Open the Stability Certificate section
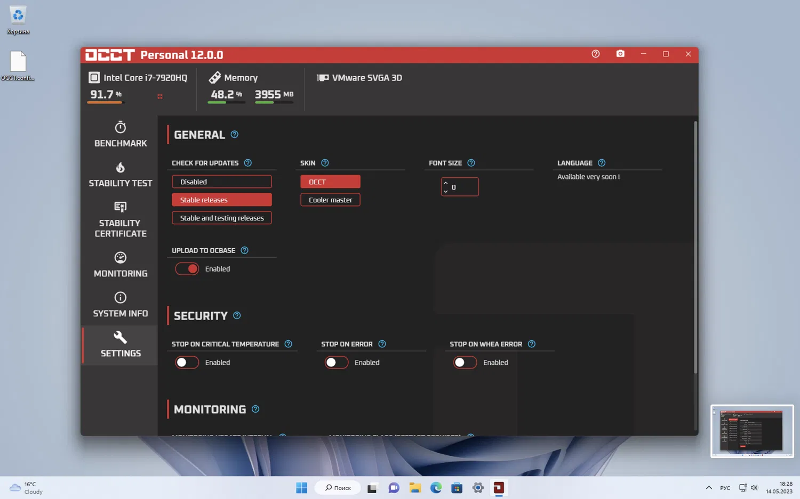 point(121,219)
